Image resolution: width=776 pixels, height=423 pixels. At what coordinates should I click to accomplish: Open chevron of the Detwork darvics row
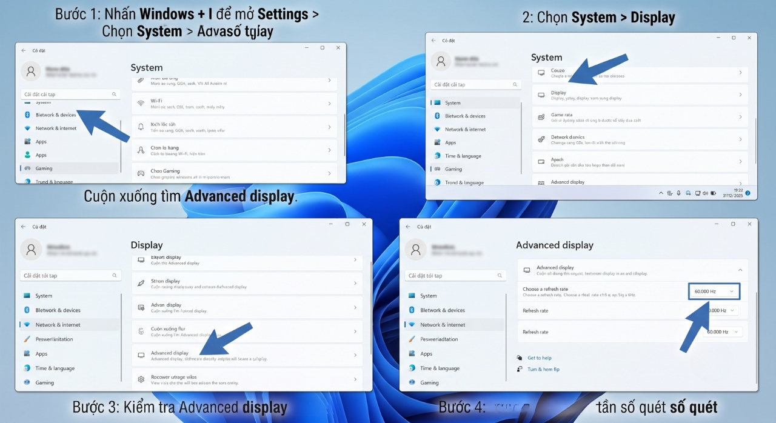tap(740, 139)
